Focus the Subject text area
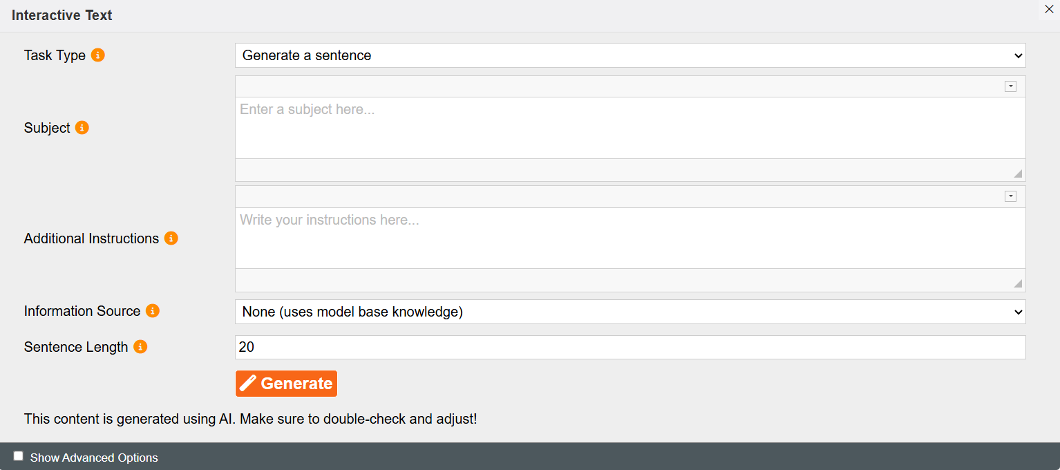 click(x=630, y=128)
